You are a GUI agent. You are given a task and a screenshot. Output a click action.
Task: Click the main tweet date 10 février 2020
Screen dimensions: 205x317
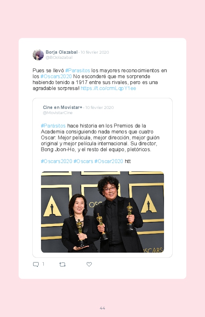click(95, 53)
